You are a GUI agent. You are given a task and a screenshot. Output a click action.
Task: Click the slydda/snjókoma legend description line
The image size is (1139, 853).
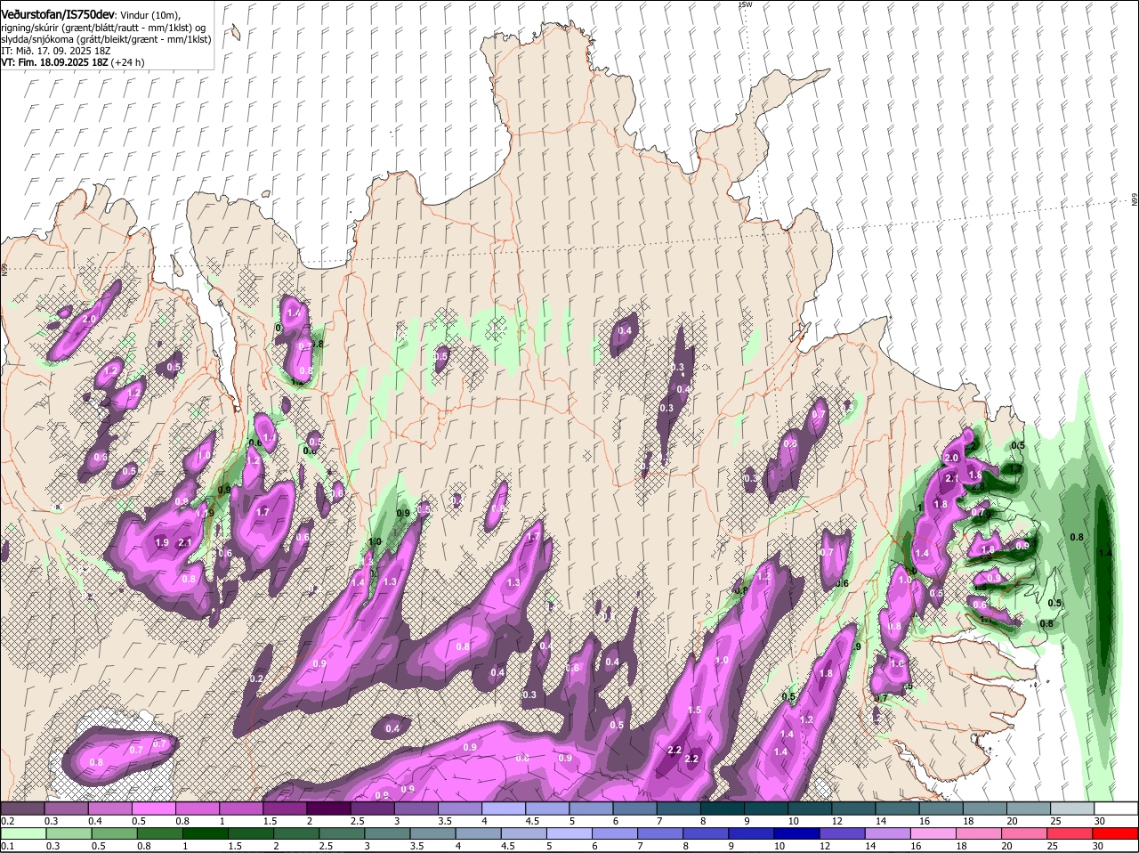tap(106, 39)
